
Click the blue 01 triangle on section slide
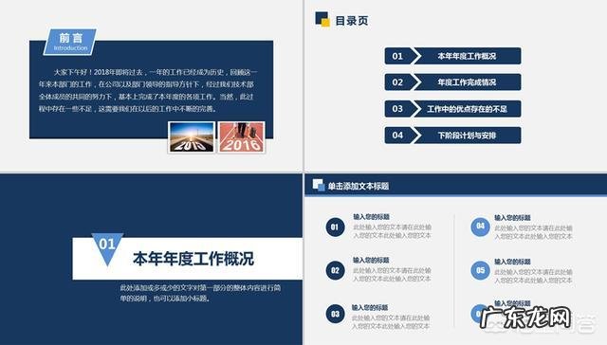pos(107,247)
